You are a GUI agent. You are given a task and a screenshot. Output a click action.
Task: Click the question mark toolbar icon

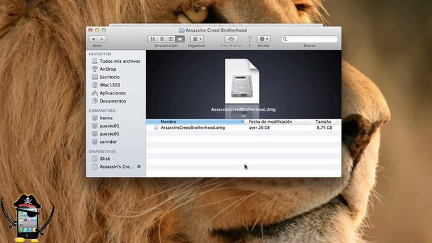pos(249,39)
